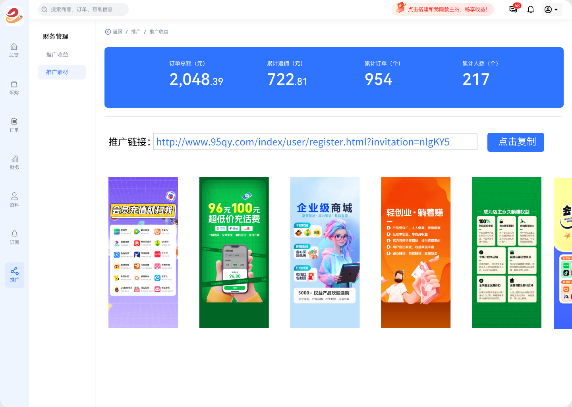Open the 订阅 subscription bell icon
The image size is (572, 407).
coord(14,237)
